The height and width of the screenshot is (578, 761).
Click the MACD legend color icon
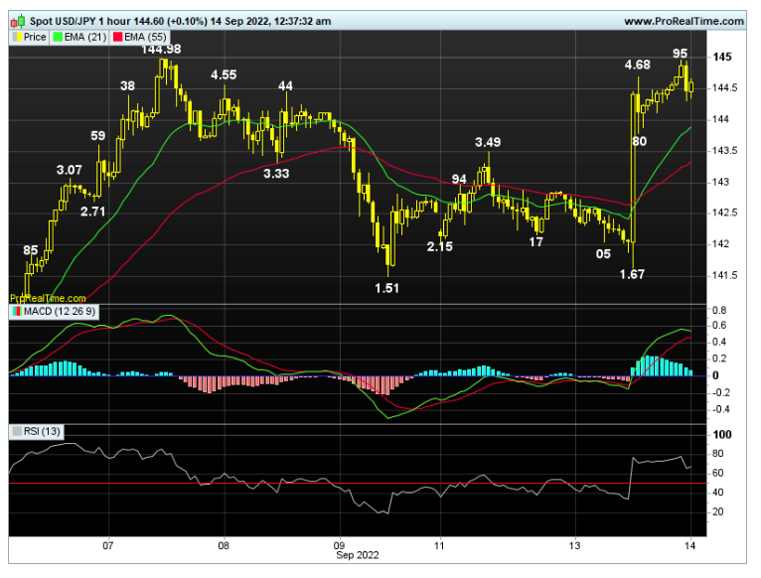click(17, 311)
